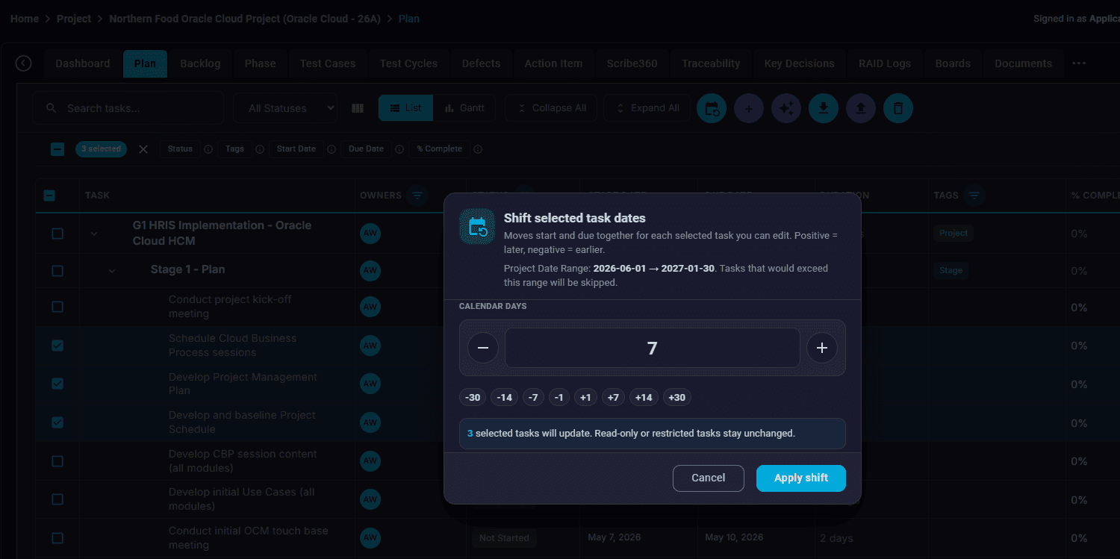Click the magnifier icon in search box
1120x559 pixels.
coord(52,108)
